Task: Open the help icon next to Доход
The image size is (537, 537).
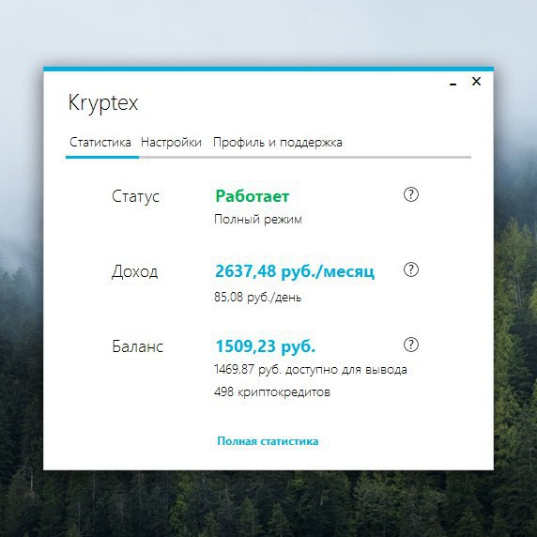Action: [x=410, y=269]
